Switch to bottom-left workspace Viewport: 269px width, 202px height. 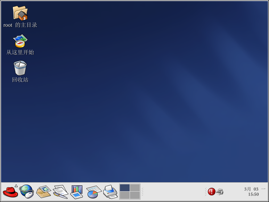point(125,195)
